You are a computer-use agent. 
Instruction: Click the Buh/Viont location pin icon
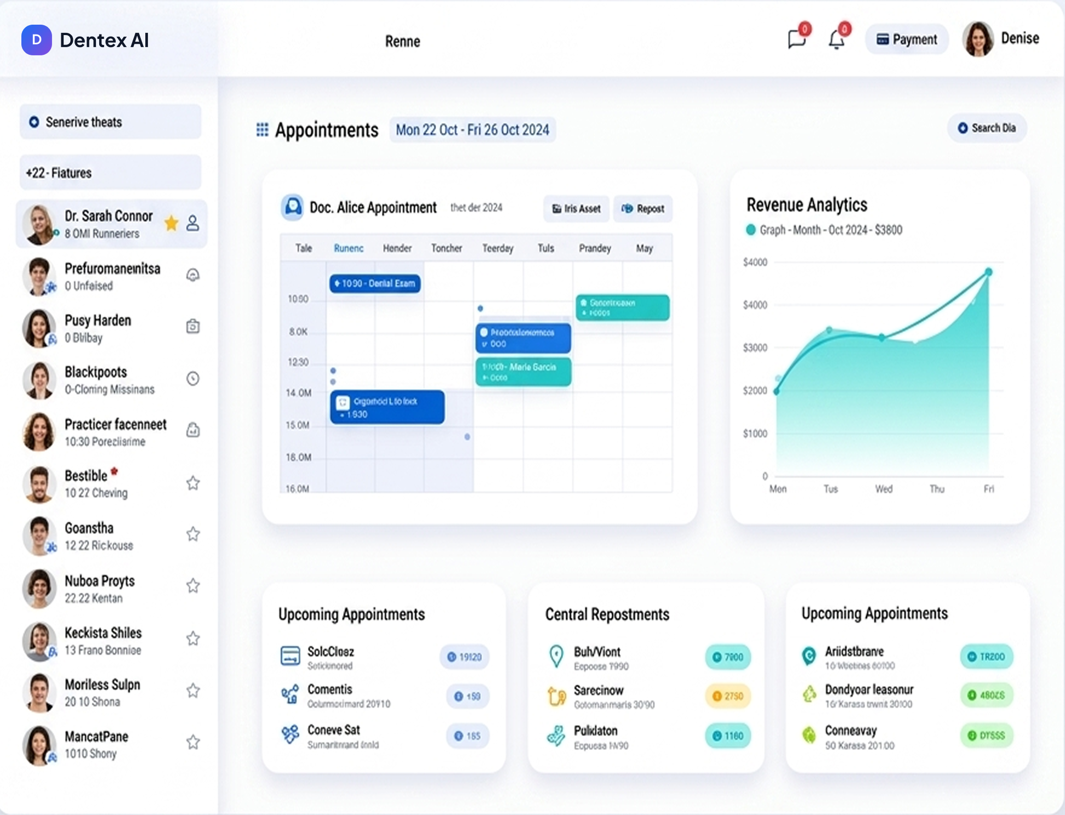[x=556, y=656]
